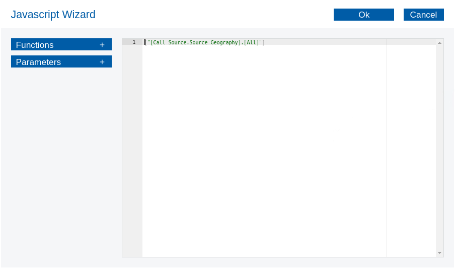Click the editor scrollbar down arrow
455x269 pixels.
click(439, 253)
